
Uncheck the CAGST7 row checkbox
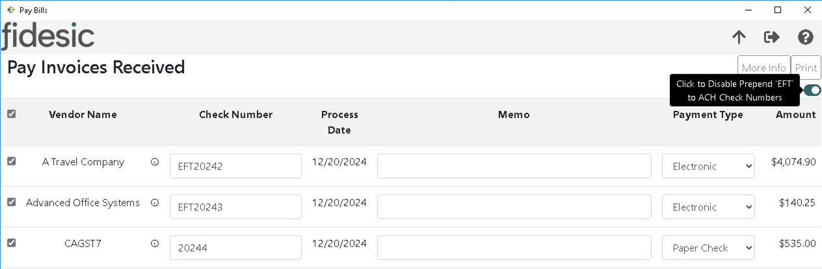coord(11,243)
